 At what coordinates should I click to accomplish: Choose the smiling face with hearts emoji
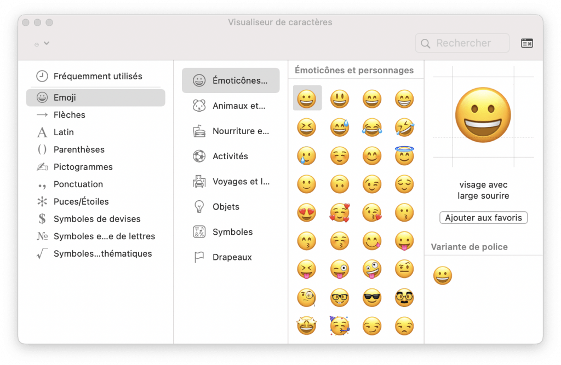[x=339, y=213]
